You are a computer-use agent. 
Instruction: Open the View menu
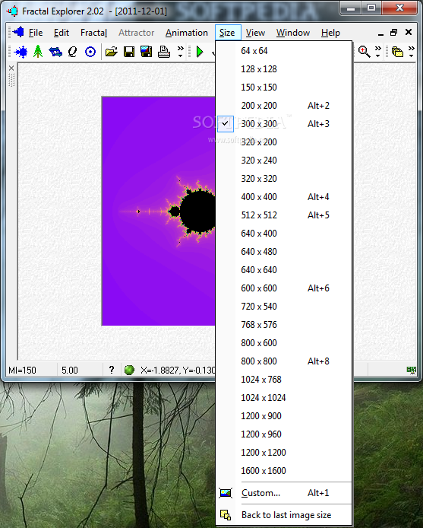point(255,33)
